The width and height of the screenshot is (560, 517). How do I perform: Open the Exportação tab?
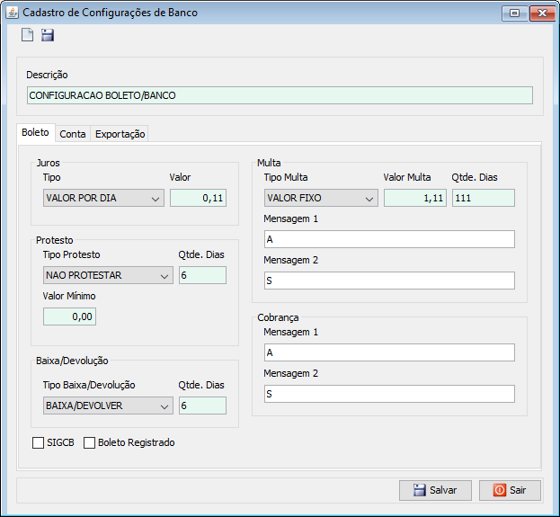[120, 134]
